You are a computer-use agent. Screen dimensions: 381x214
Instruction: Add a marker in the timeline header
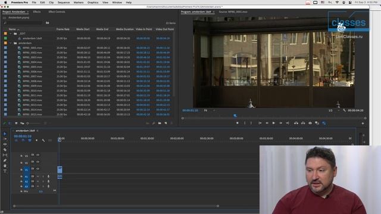coord(36,140)
